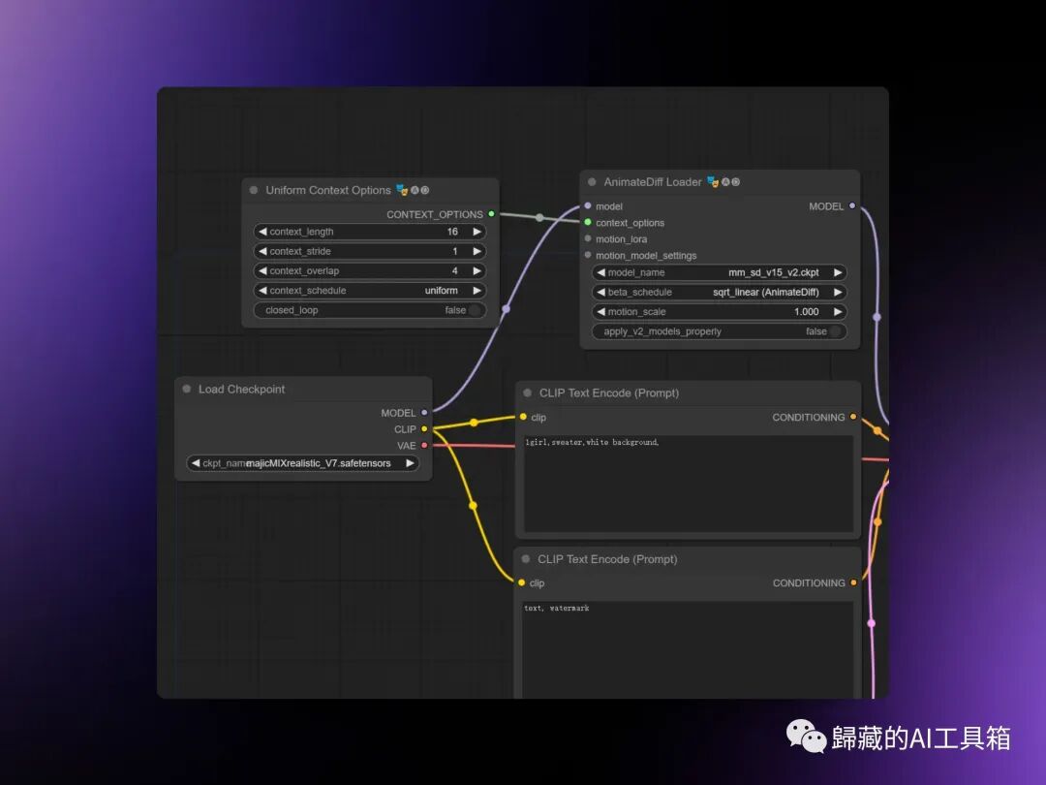This screenshot has height=785, width=1046.
Task: Click the model input port on AnimateDiff Loader
Action: [x=588, y=206]
